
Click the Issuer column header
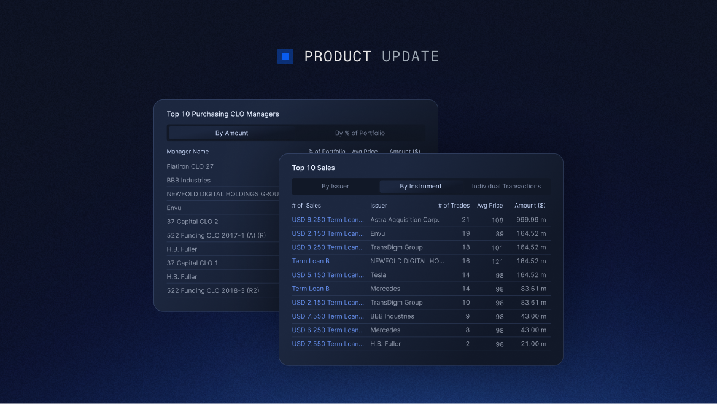point(379,206)
